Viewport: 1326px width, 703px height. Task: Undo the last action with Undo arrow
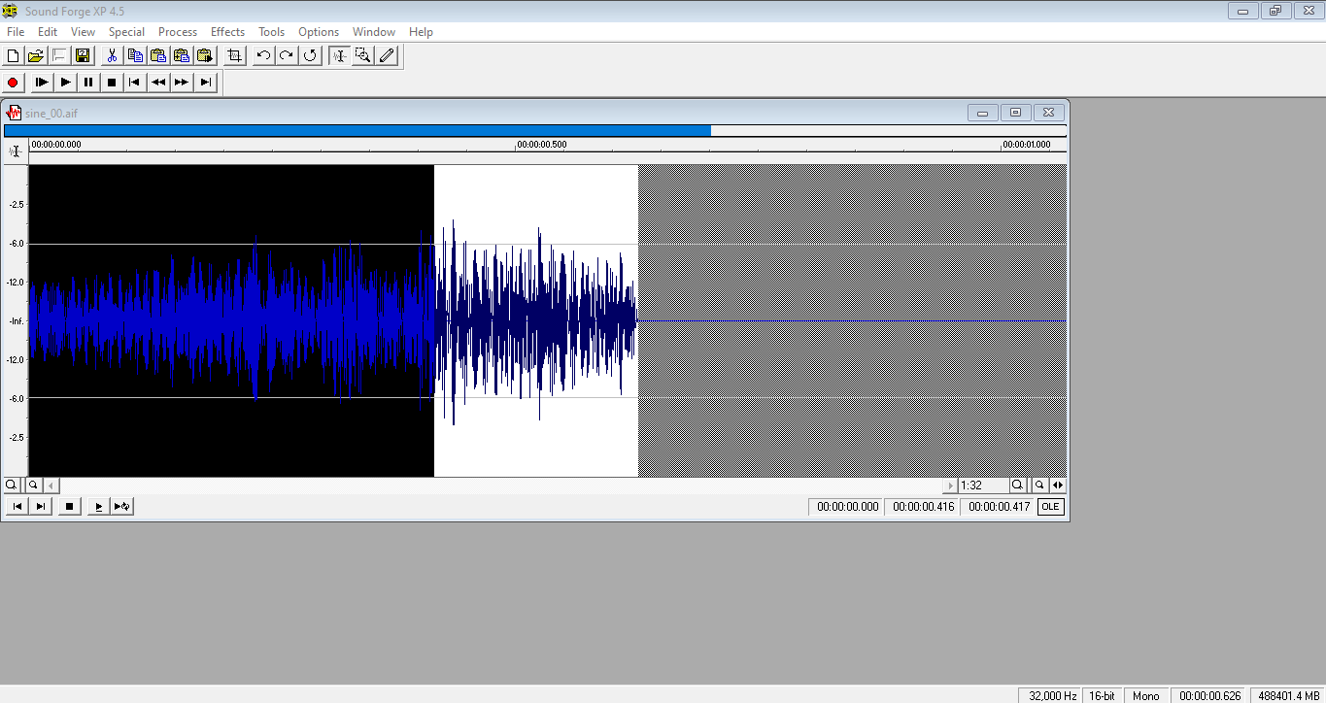click(263, 55)
